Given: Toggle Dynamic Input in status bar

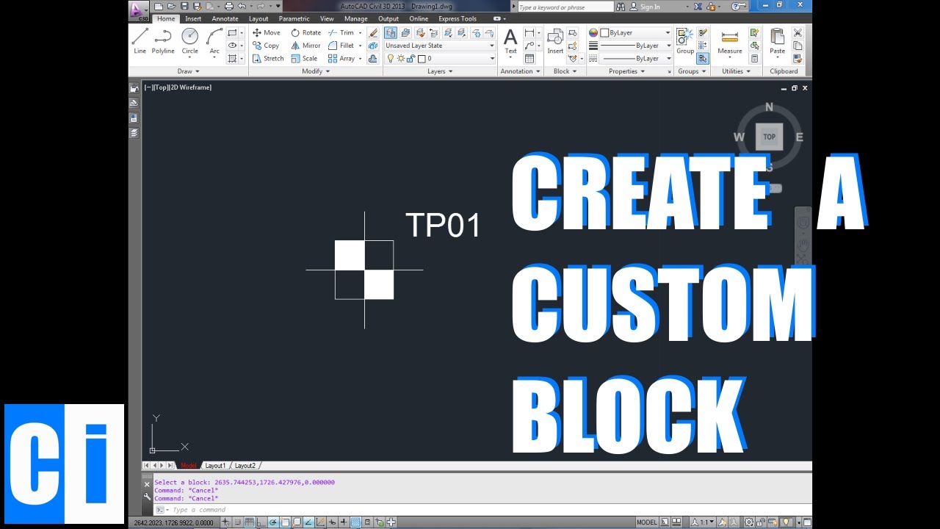Looking at the screenshot, I should click(x=332, y=522).
